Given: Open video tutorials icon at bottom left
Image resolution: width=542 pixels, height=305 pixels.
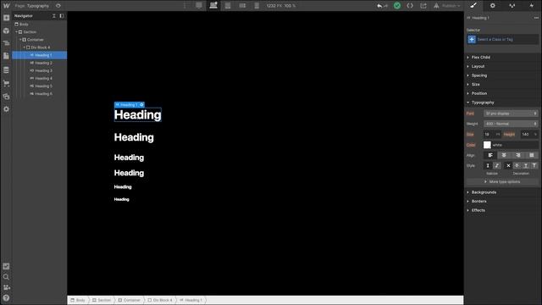Looking at the screenshot, I should 6,287.
